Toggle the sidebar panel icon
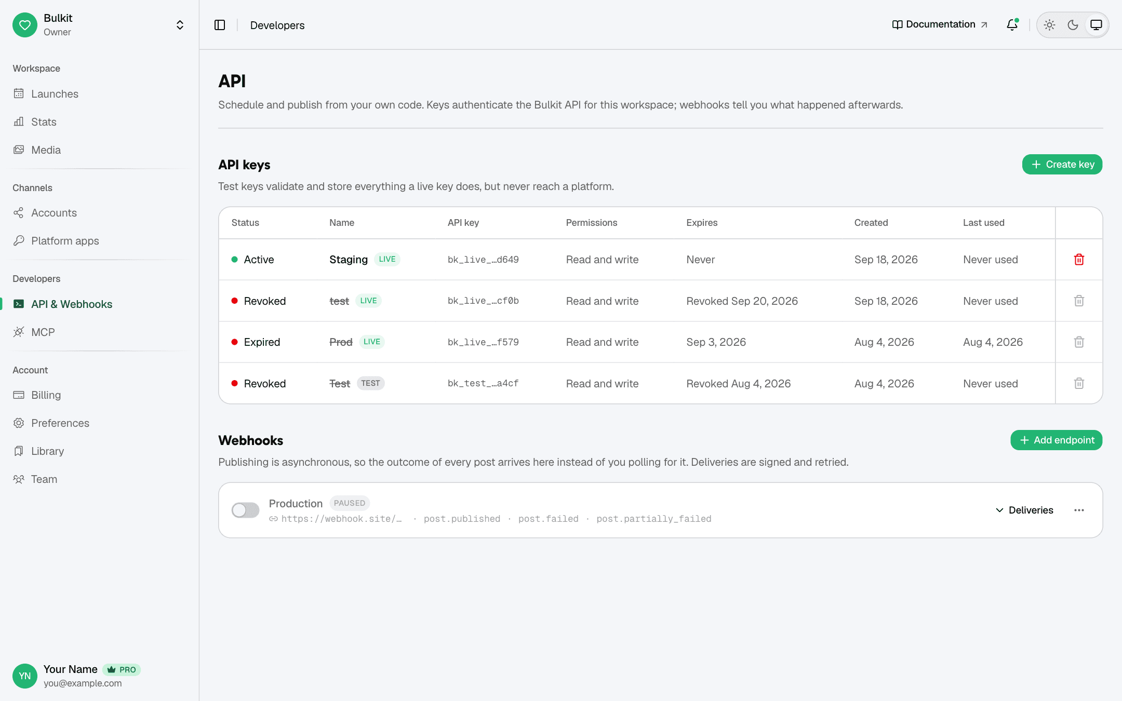Screen dimensions: 1122x701 (x=220, y=25)
